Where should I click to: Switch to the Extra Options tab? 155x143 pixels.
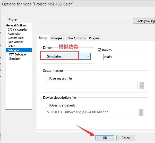tap(75, 38)
